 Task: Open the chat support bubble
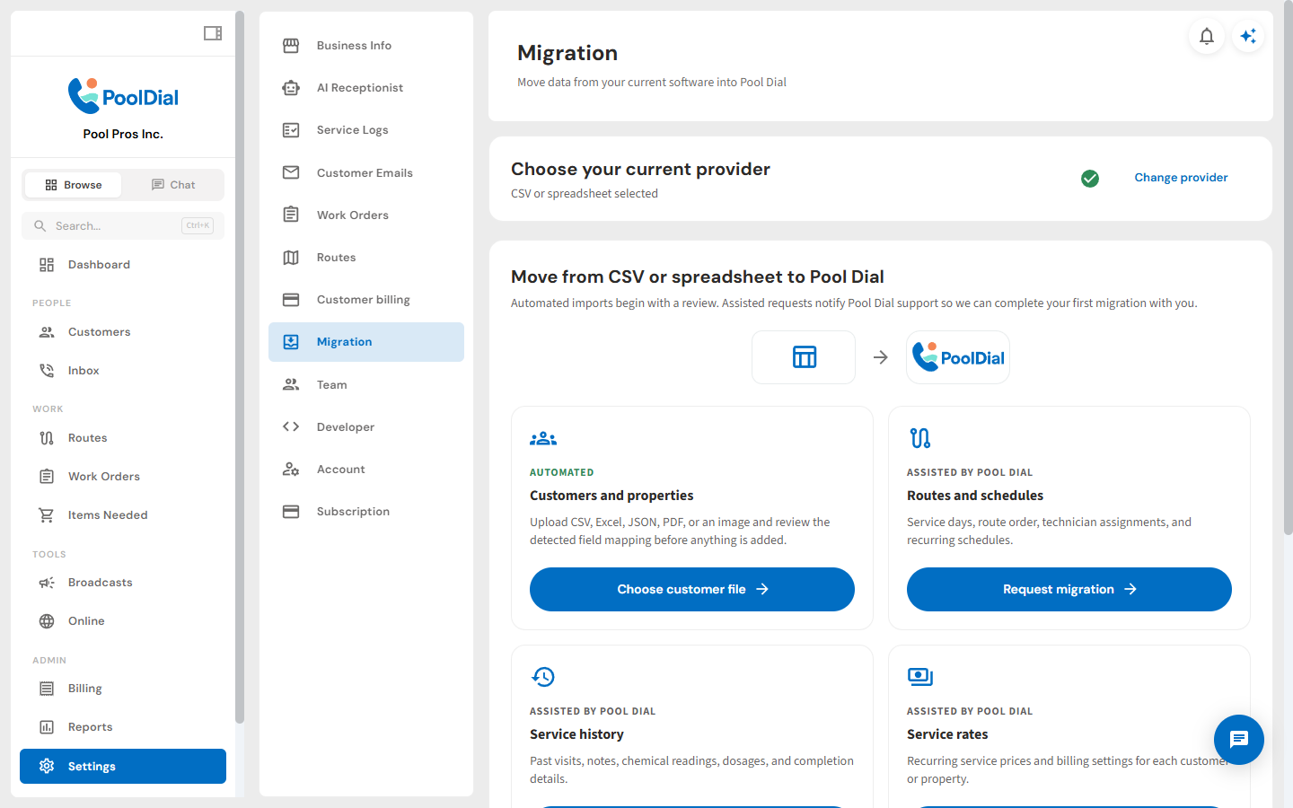[x=1239, y=740]
